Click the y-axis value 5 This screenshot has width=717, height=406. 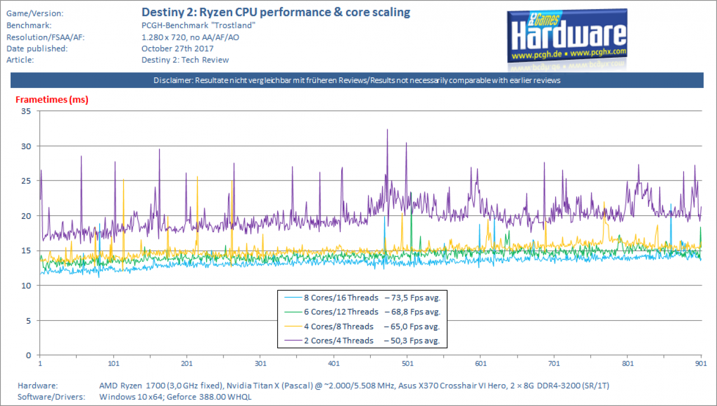click(x=29, y=320)
